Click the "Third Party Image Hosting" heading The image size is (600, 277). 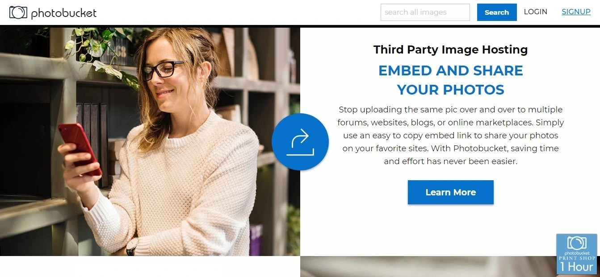pyautogui.click(x=450, y=50)
